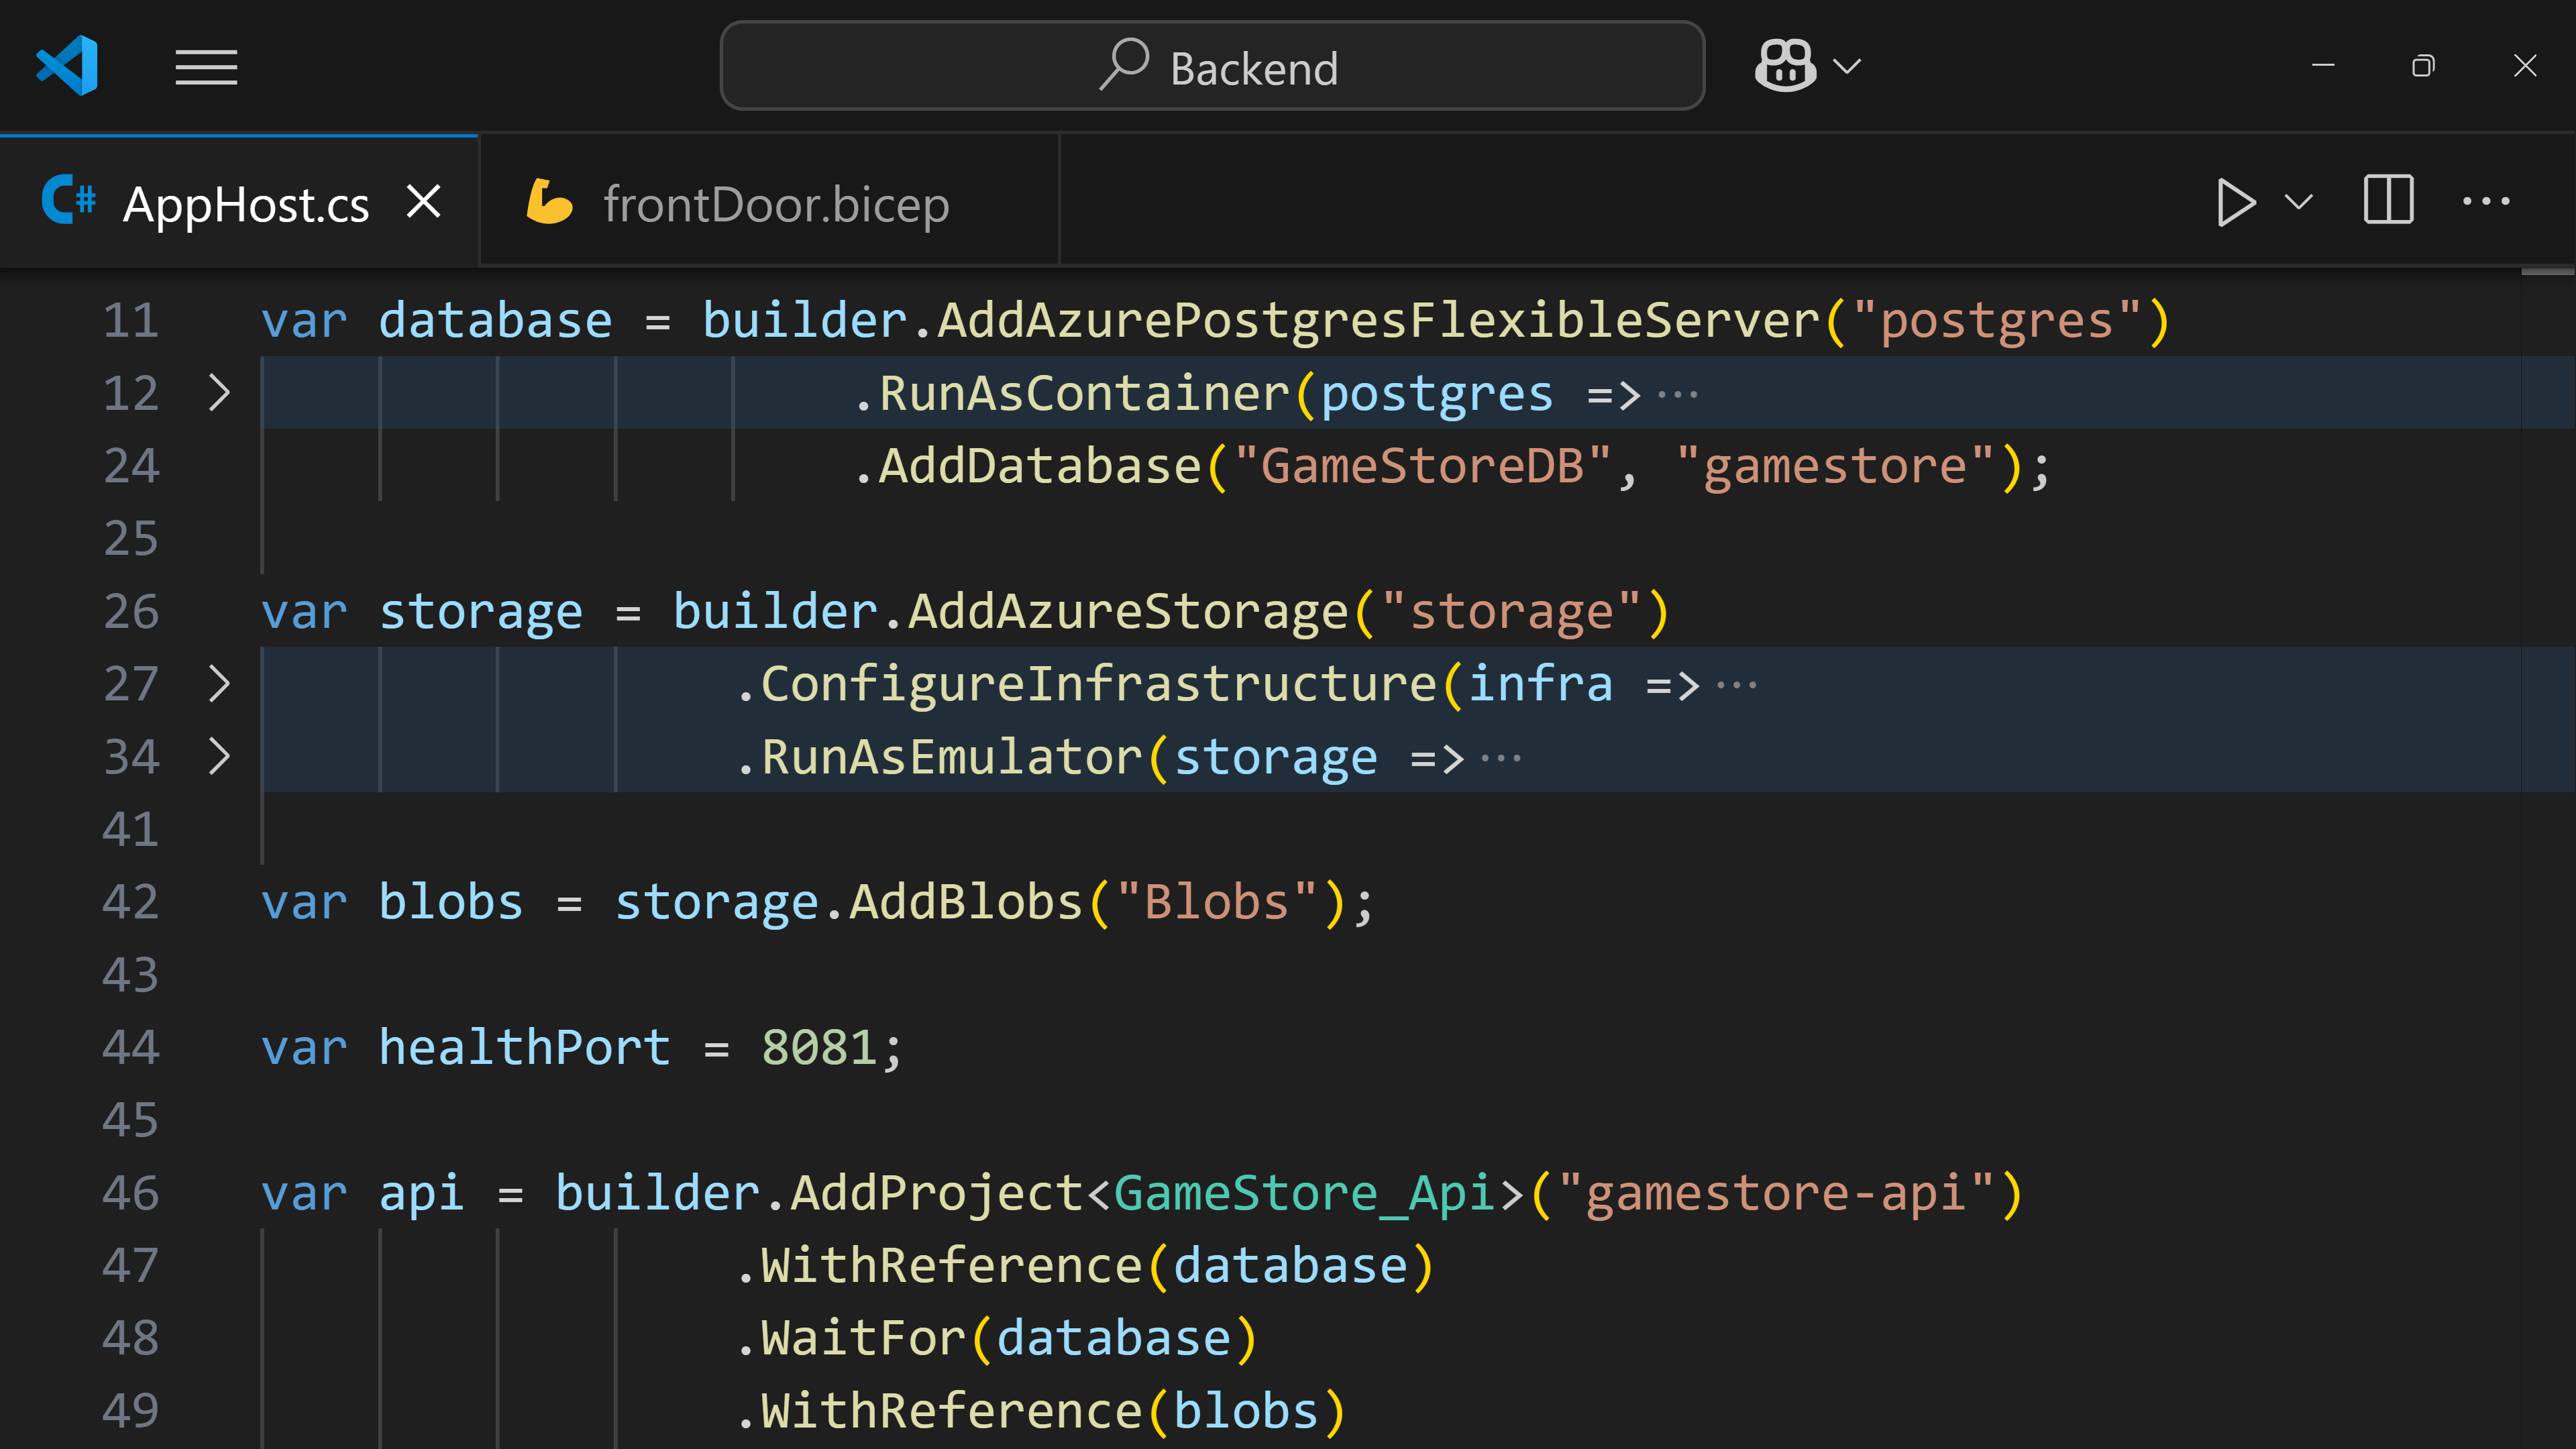Close the AppHost.cs tab
Image resolution: width=2576 pixels, height=1449 pixels.
(424, 202)
